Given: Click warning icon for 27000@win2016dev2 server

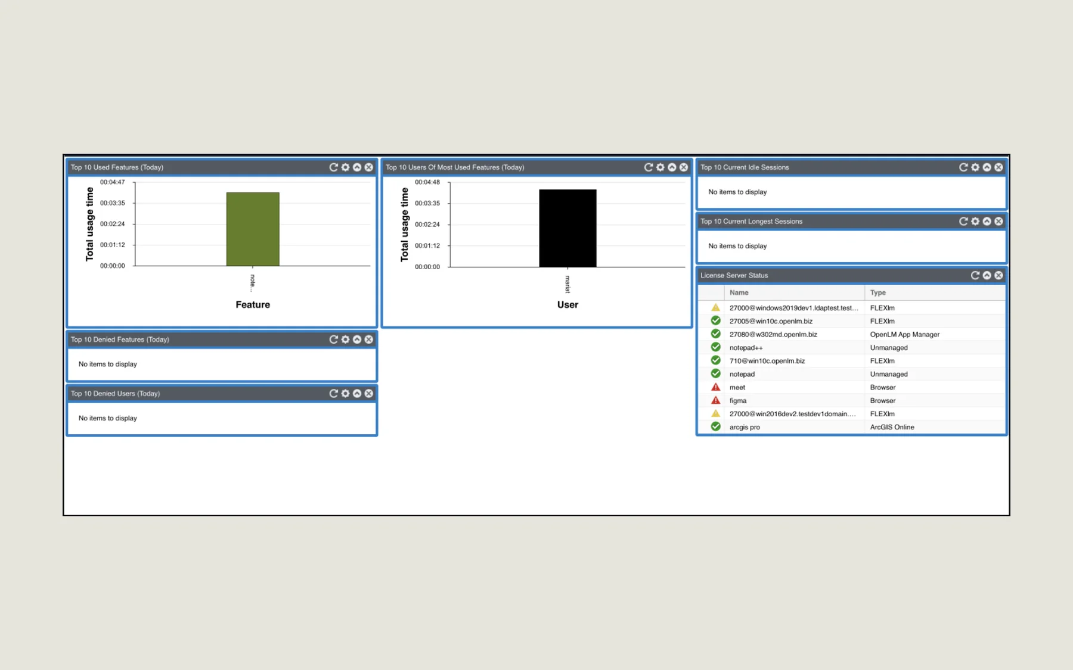Looking at the screenshot, I should point(715,414).
